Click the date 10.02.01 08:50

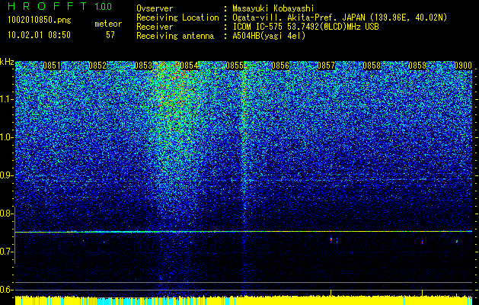point(39,35)
